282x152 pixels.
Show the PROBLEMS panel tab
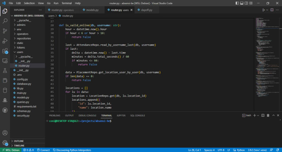click(55, 116)
